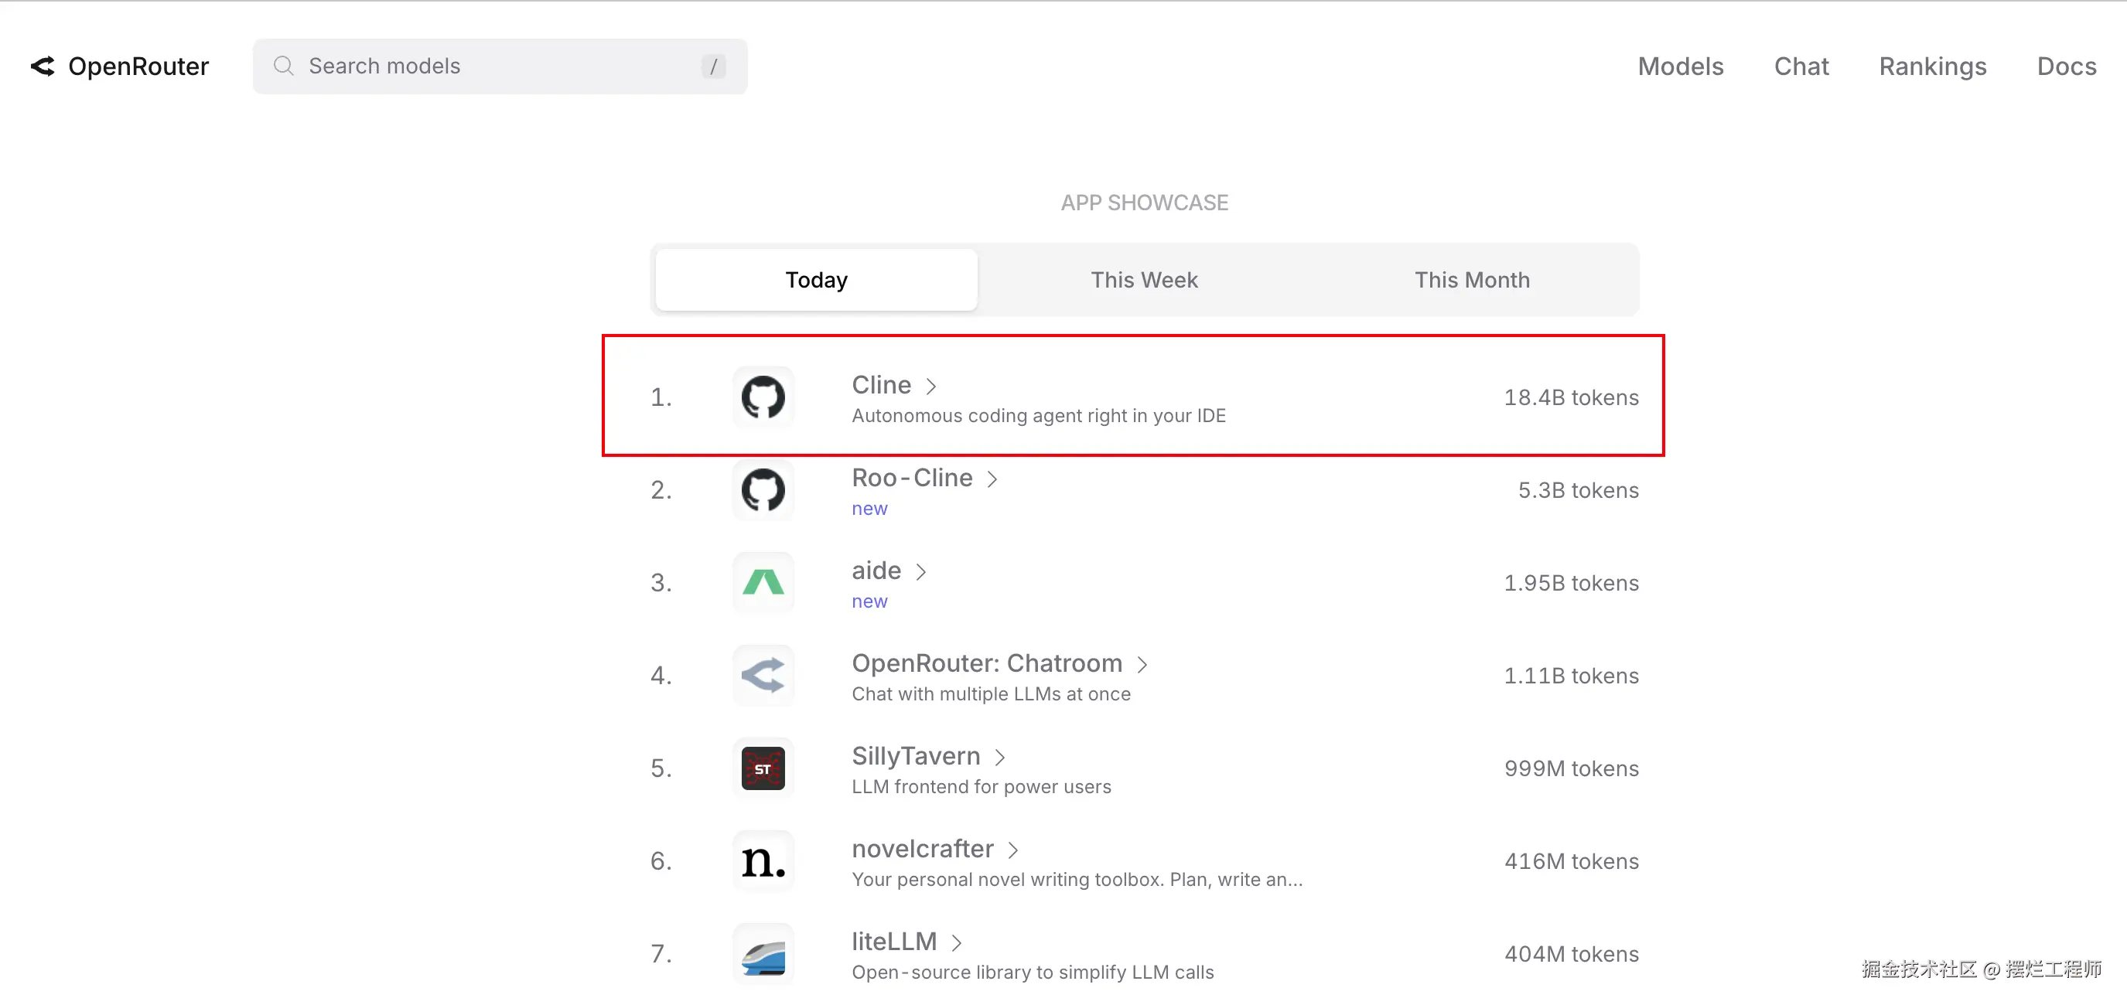Viewport: 2127px width, 1005px height.
Task: Expand chevron next to Cline
Action: click(x=931, y=387)
